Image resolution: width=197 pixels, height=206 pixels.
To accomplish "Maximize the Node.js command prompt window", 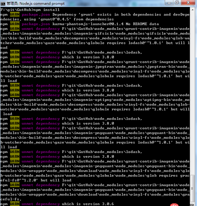I will (x=177, y=3).
